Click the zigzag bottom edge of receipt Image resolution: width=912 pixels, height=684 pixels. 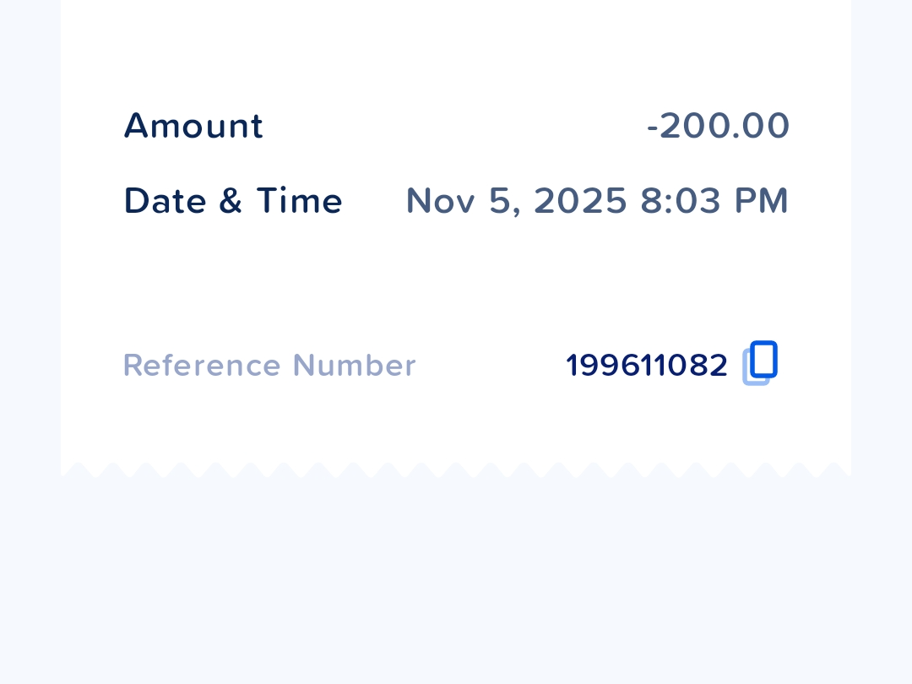(x=456, y=469)
